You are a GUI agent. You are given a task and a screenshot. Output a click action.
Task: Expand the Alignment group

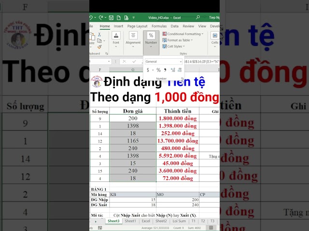coord(133,40)
